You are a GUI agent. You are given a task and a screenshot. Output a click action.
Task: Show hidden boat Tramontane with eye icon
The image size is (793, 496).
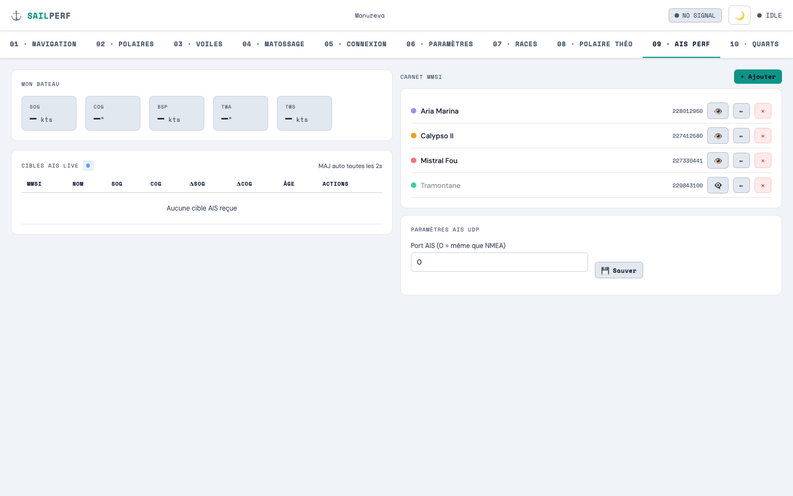tap(718, 185)
